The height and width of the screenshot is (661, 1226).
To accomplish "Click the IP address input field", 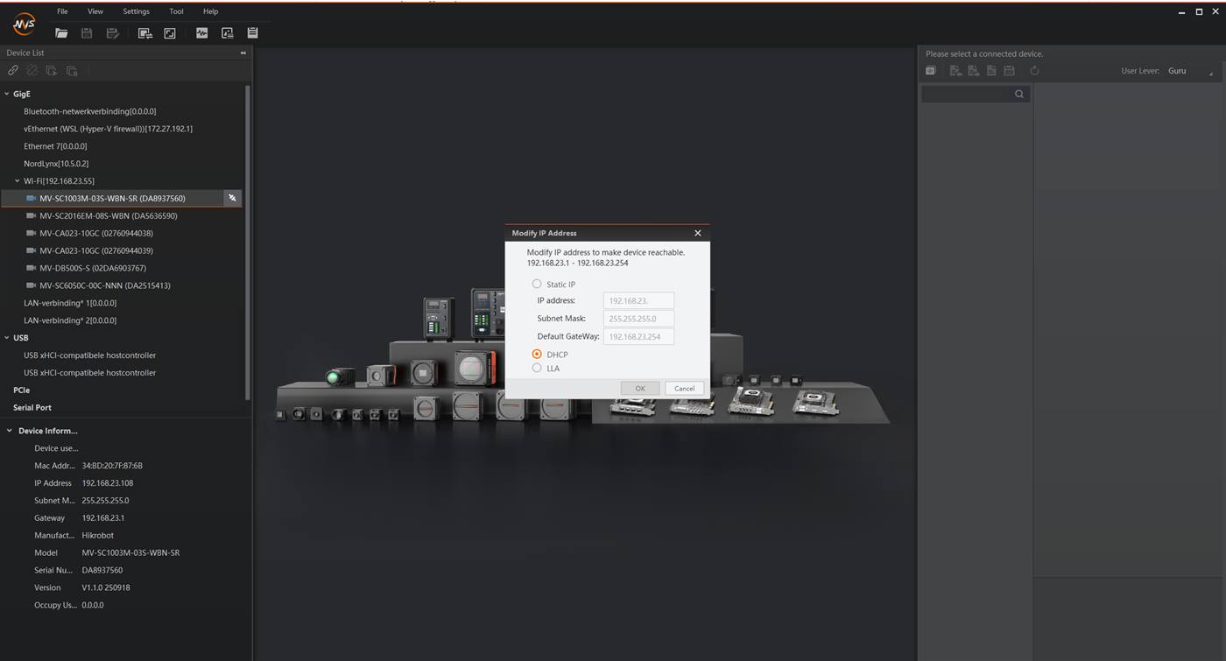I will [638, 300].
